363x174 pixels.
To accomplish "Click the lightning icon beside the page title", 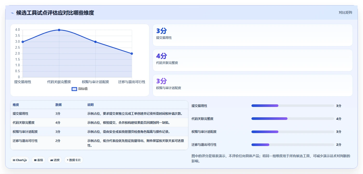I will (12, 13).
